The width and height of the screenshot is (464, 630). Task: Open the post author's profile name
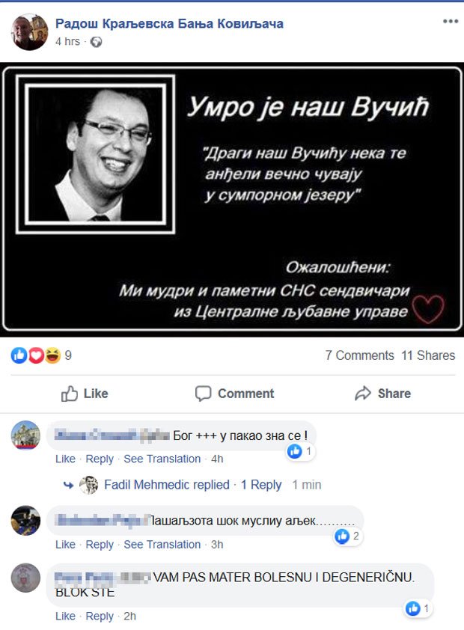tap(169, 24)
